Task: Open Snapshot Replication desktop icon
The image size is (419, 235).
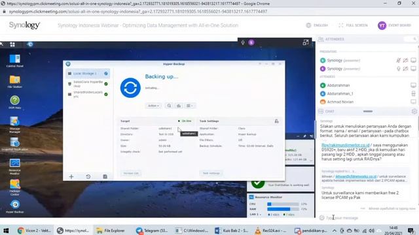Action: pyautogui.click(x=14, y=144)
